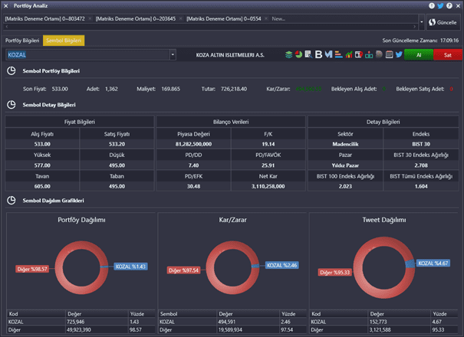The width and height of the screenshot is (464, 337).
Task: Click the Sembol Dağılım Grafikleri section icon
Action: point(12,201)
